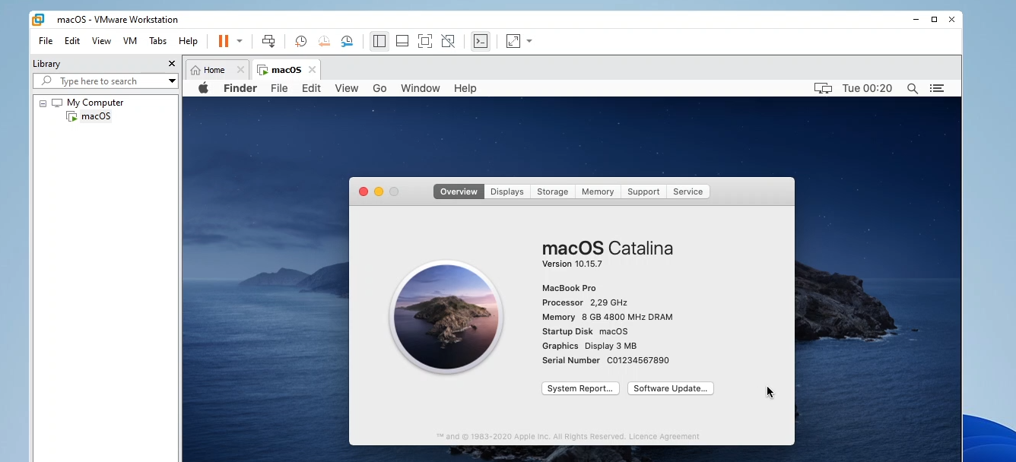Screen dimensions: 1016x462
Task: Toggle Unity mode icon
Action: tap(448, 41)
